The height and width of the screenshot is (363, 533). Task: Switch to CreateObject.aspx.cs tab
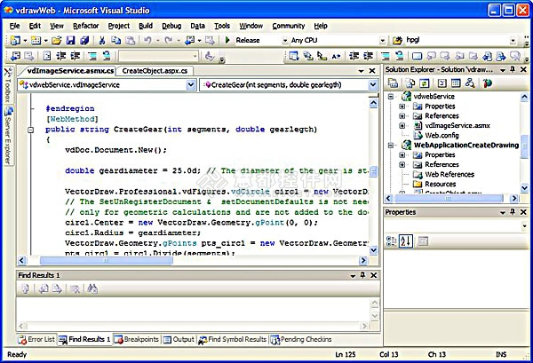[155, 71]
